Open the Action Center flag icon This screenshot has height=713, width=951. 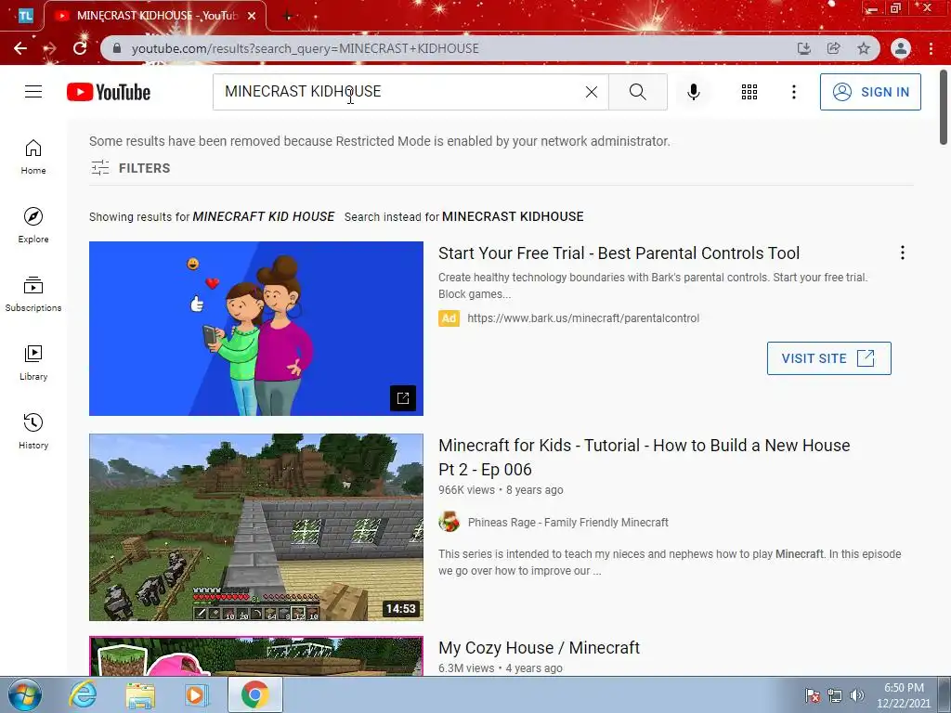813,695
